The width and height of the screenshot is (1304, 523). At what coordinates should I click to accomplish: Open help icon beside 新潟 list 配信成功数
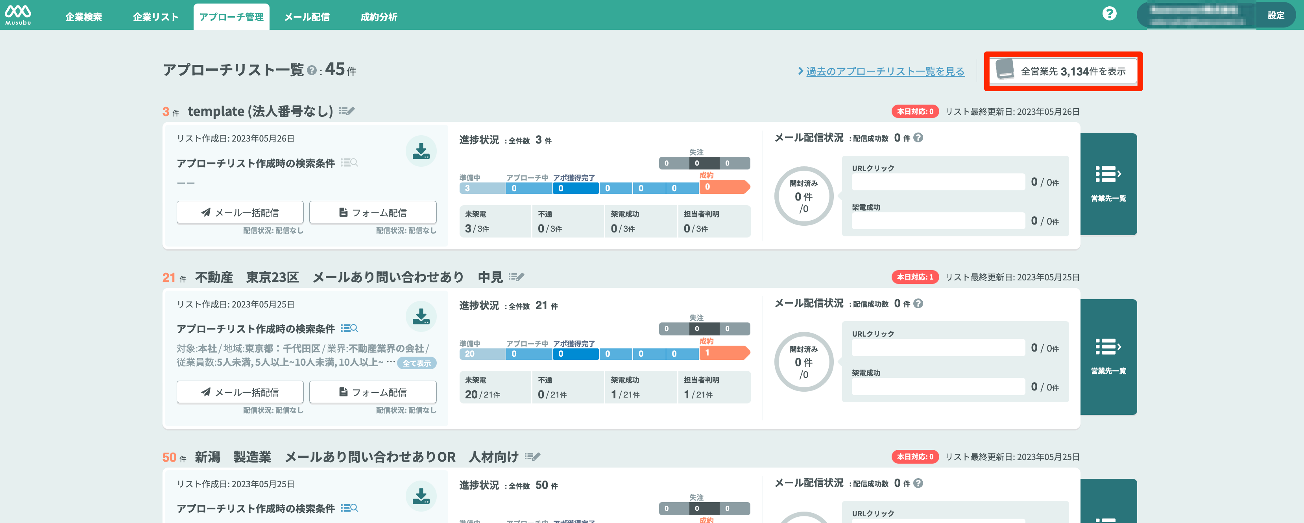(x=918, y=483)
